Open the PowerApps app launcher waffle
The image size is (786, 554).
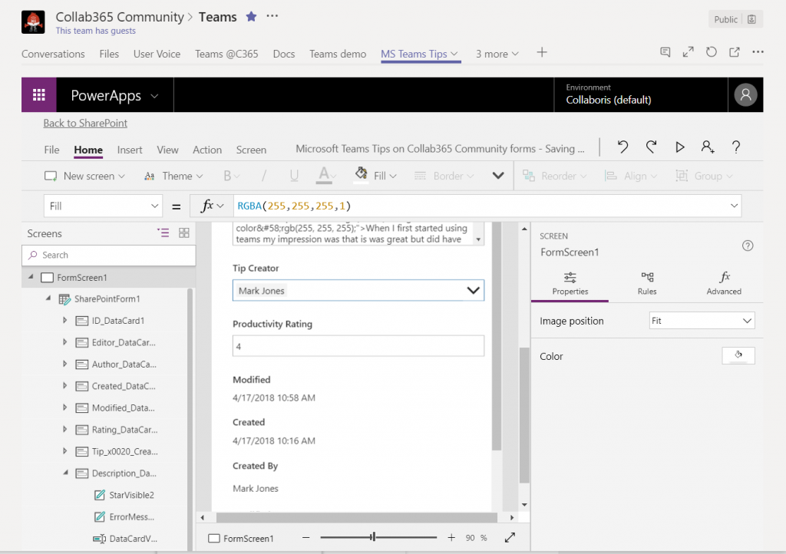[39, 94]
